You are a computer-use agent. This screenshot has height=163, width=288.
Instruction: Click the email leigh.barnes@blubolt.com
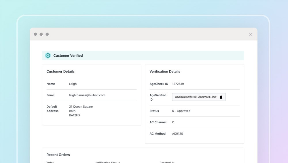(x=87, y=95)
